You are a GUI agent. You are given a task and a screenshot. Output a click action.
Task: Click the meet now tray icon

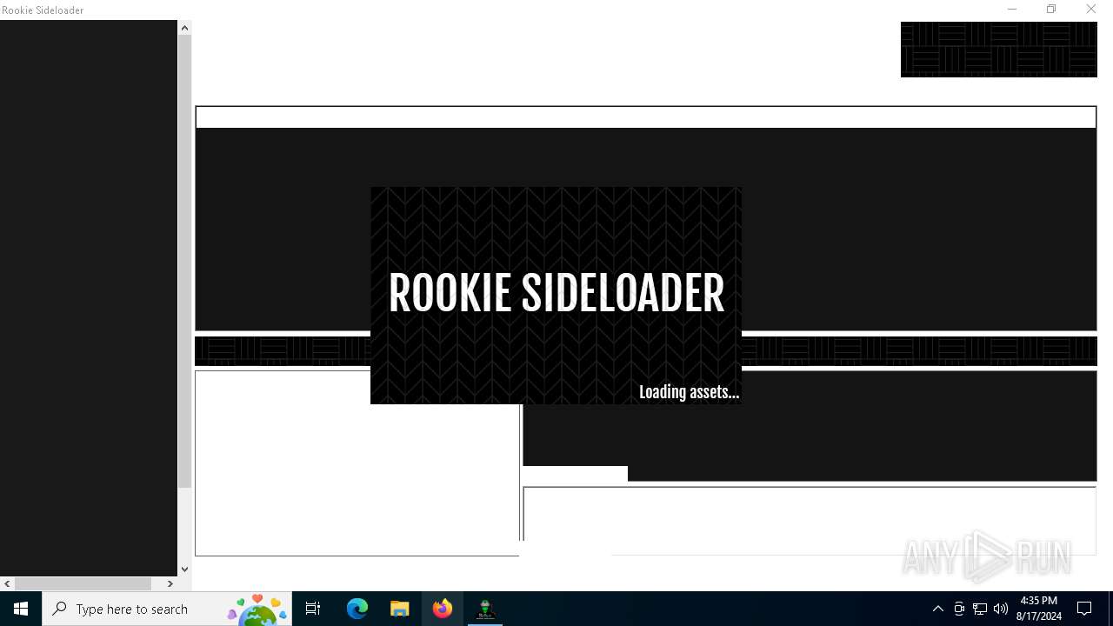coord(959,609)
